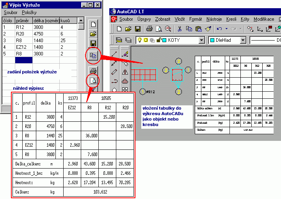Image resolution: width=281 pixels, height=199 pixels.
Task: Click the highlighted blue empty průměr cell
Action: tap(24, 60)
